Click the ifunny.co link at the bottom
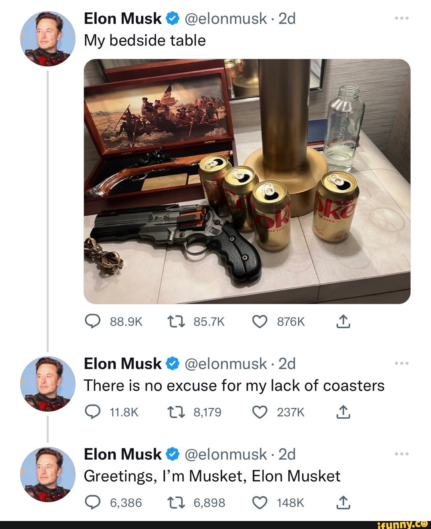The height and width of the screenshot is (529, 431). pyautogui.click(x=403, y=524)
